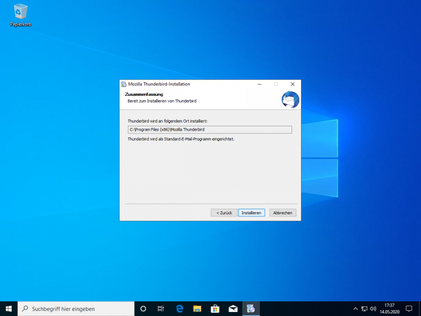Viewport: 421px width, 316px height.
Task: Open File Explorer from the taskbar
Action: click(197, 309)
